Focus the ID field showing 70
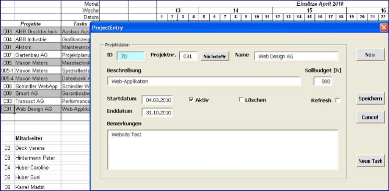 pyautogui.click(x=130, y=56)
